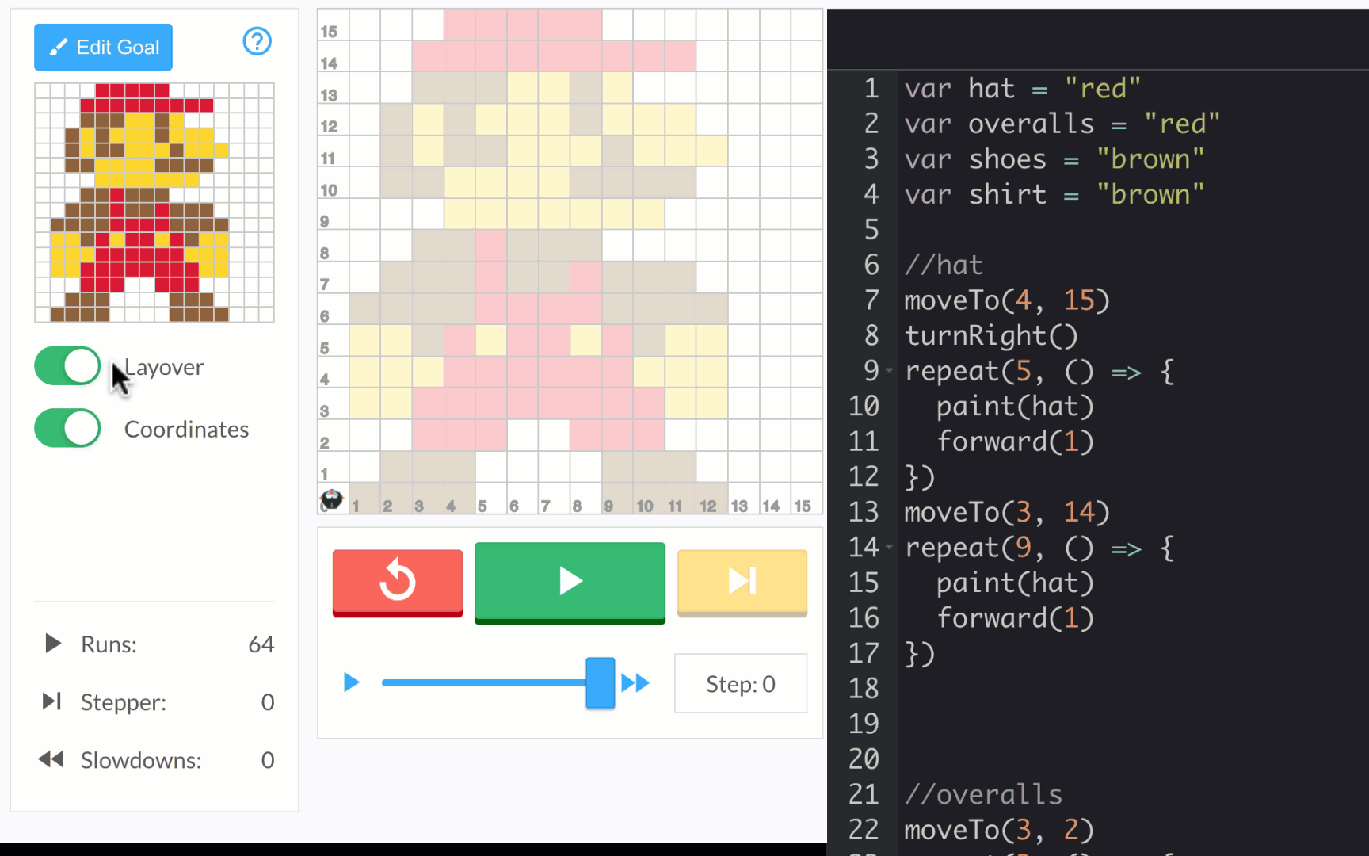Open the help question mark icon
This screenshot has height=856, width=1369.
(257, 41)
